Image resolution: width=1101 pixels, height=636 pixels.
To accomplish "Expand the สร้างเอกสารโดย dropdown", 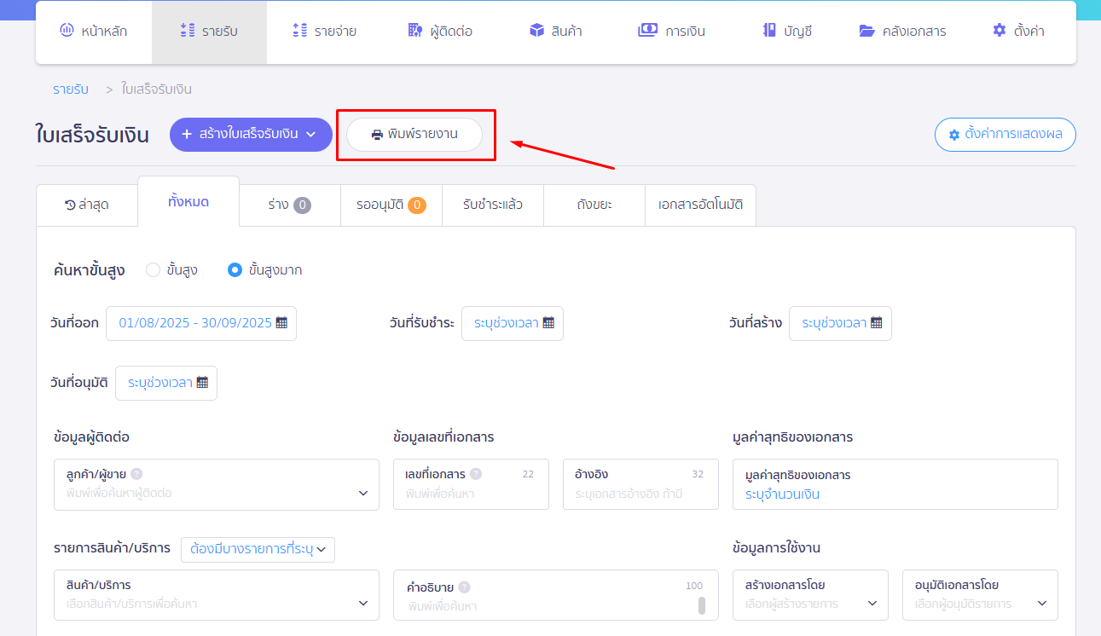I will (872, 604).
